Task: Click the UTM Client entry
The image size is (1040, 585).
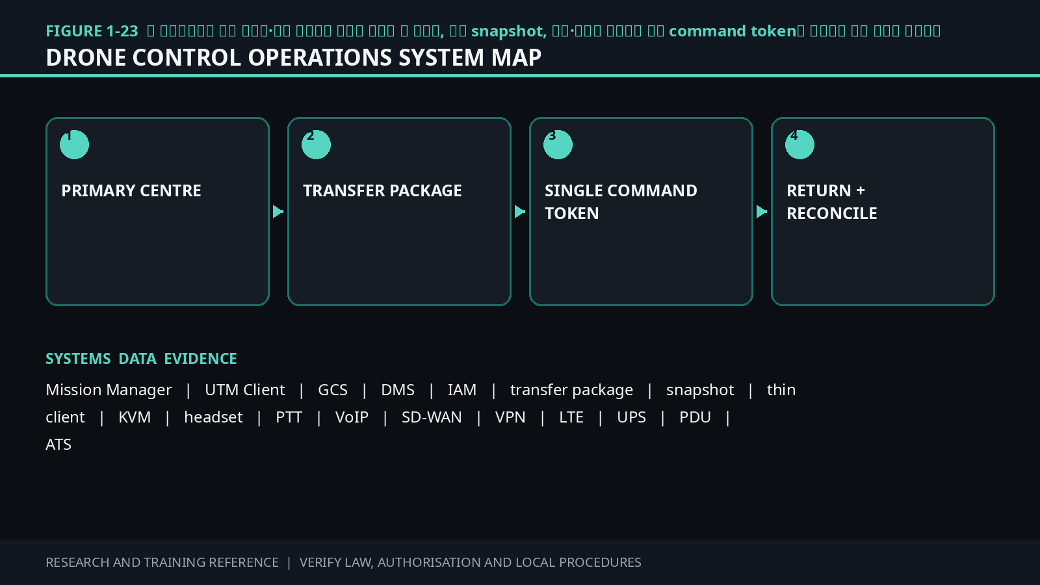Action: click(245, 390)
